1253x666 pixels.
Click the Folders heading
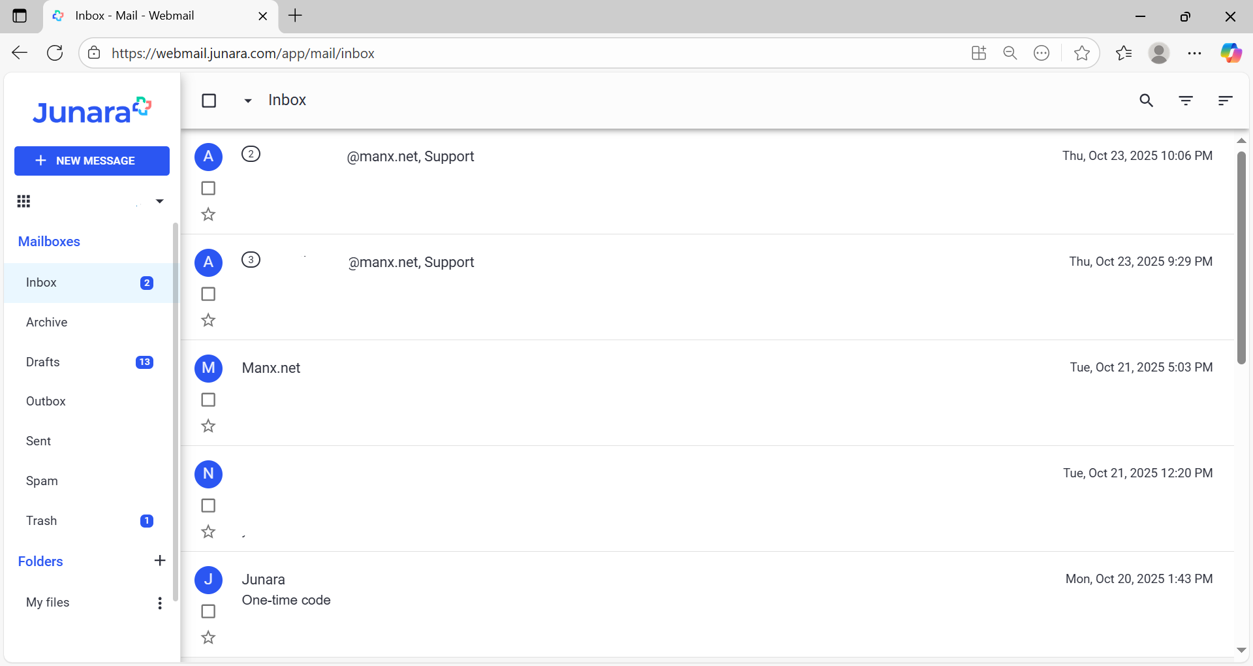coord(40,562)
